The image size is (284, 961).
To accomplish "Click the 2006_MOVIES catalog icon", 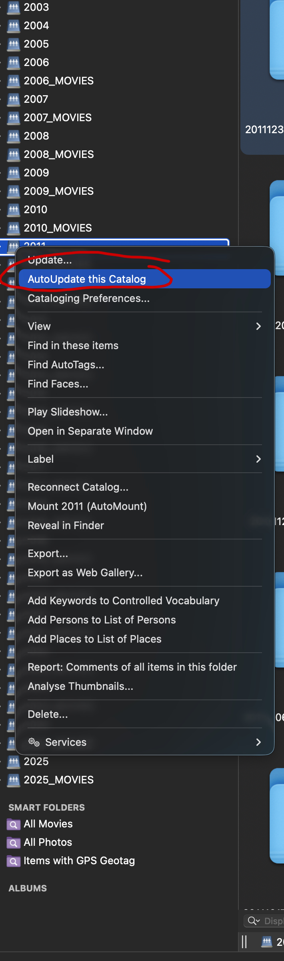I will coord(14,81).
